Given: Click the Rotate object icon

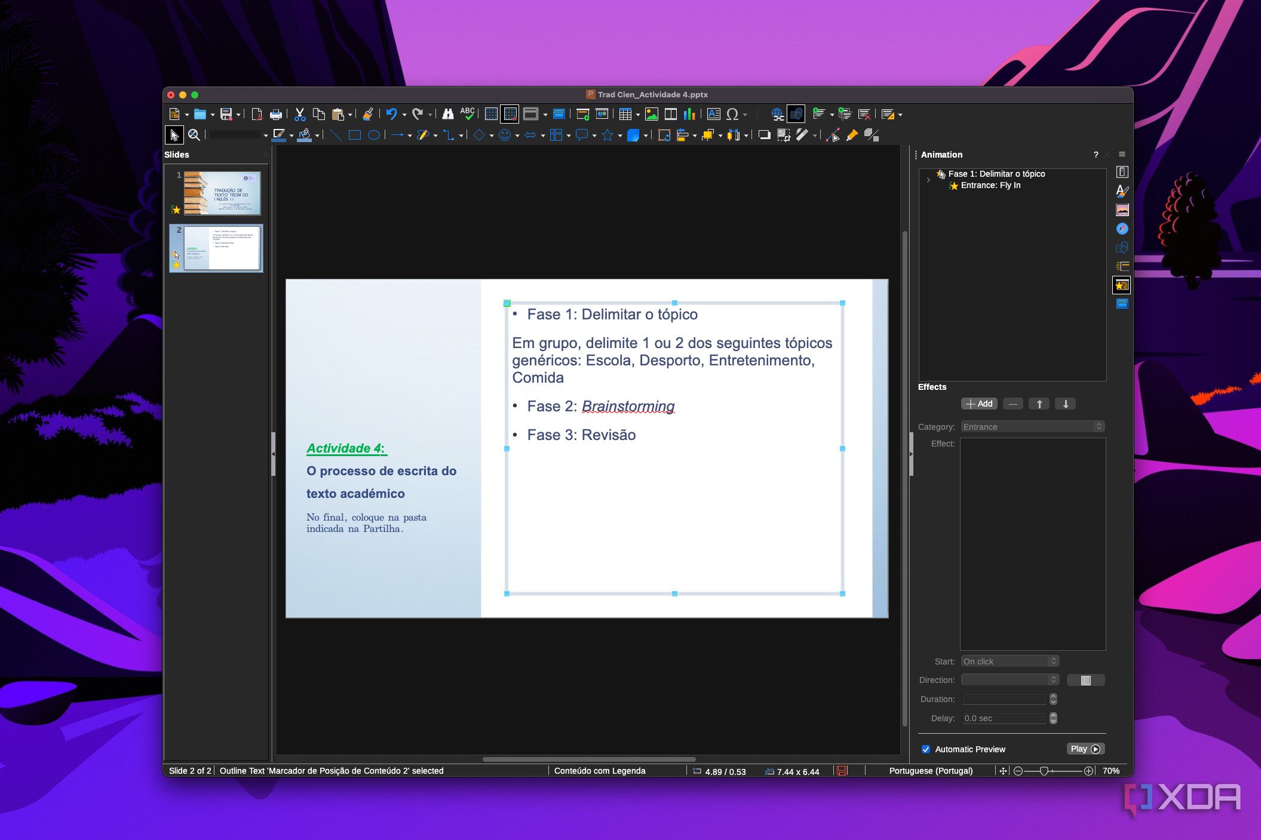Looking at the screenshot, I should (664, 136).
